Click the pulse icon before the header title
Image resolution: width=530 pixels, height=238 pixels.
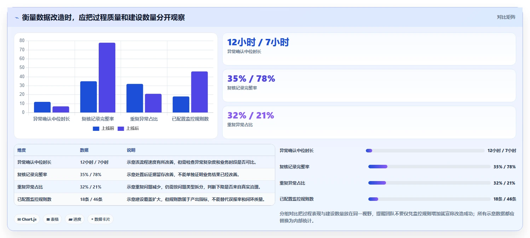(x=17, y=18)
